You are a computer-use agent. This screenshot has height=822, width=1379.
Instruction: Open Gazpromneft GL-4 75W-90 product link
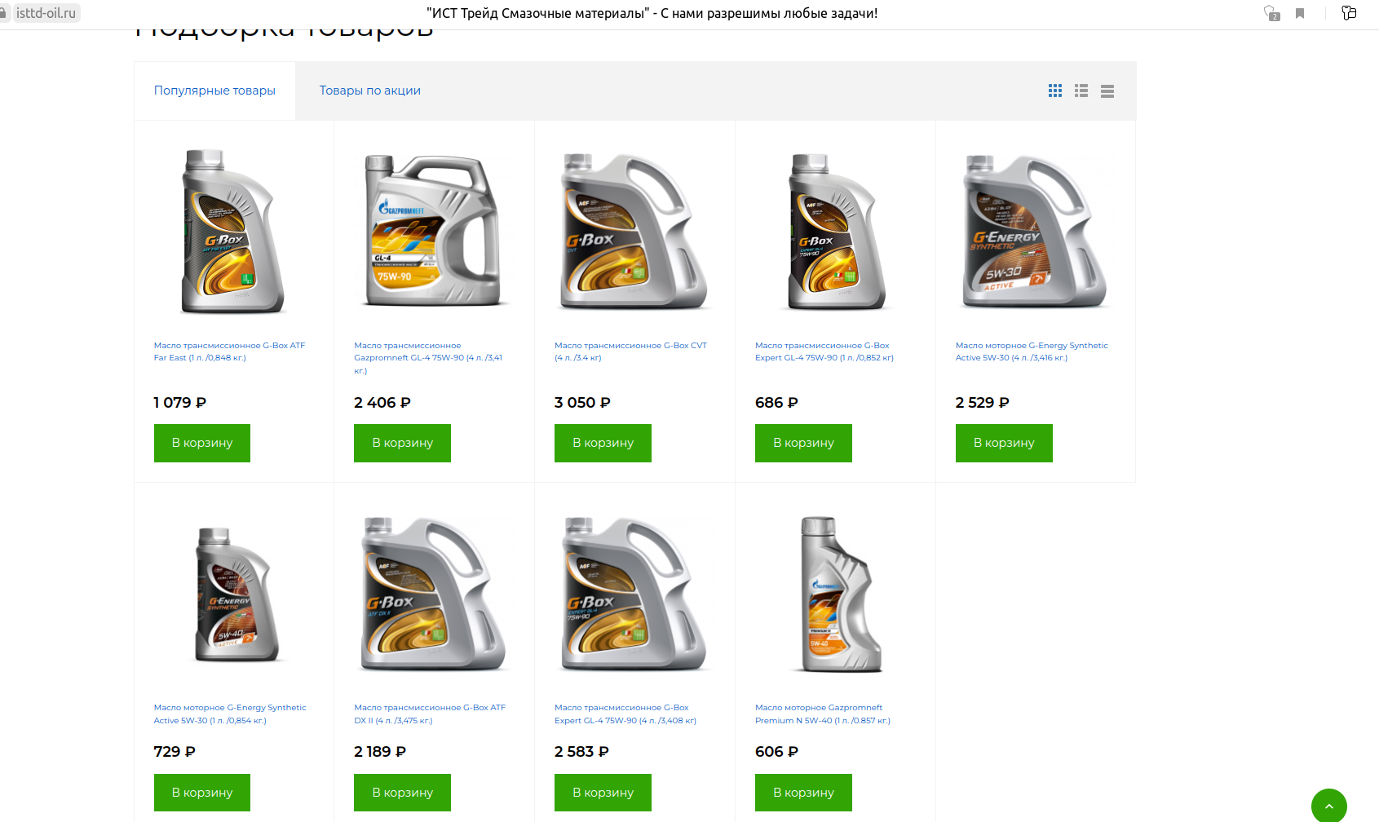(x=429, y=358)
